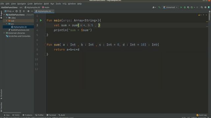The height and width of the screenshot is (118, 211).
Task: Click the warning indicator in editor corner
Action: pyautogui.click(x=200, y=15)
